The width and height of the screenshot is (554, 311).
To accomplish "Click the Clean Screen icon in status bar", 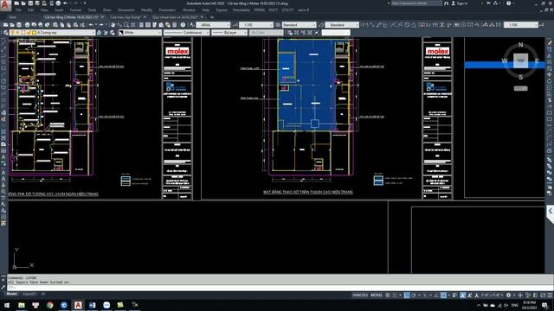I will click(543, 295).
